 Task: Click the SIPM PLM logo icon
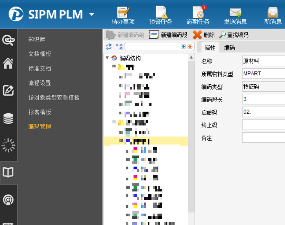tap(16, 14)
